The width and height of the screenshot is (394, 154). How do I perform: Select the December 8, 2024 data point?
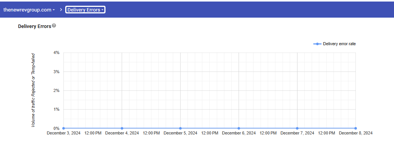click(x=356, y=128)
